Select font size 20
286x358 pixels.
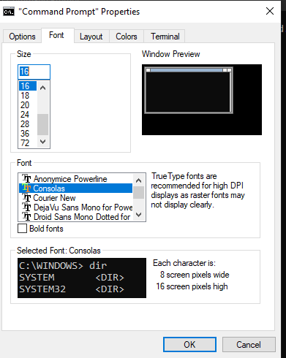point(28,105)
